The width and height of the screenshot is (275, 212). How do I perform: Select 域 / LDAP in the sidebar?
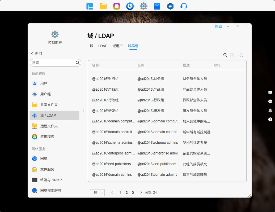(x=54, y=116)
